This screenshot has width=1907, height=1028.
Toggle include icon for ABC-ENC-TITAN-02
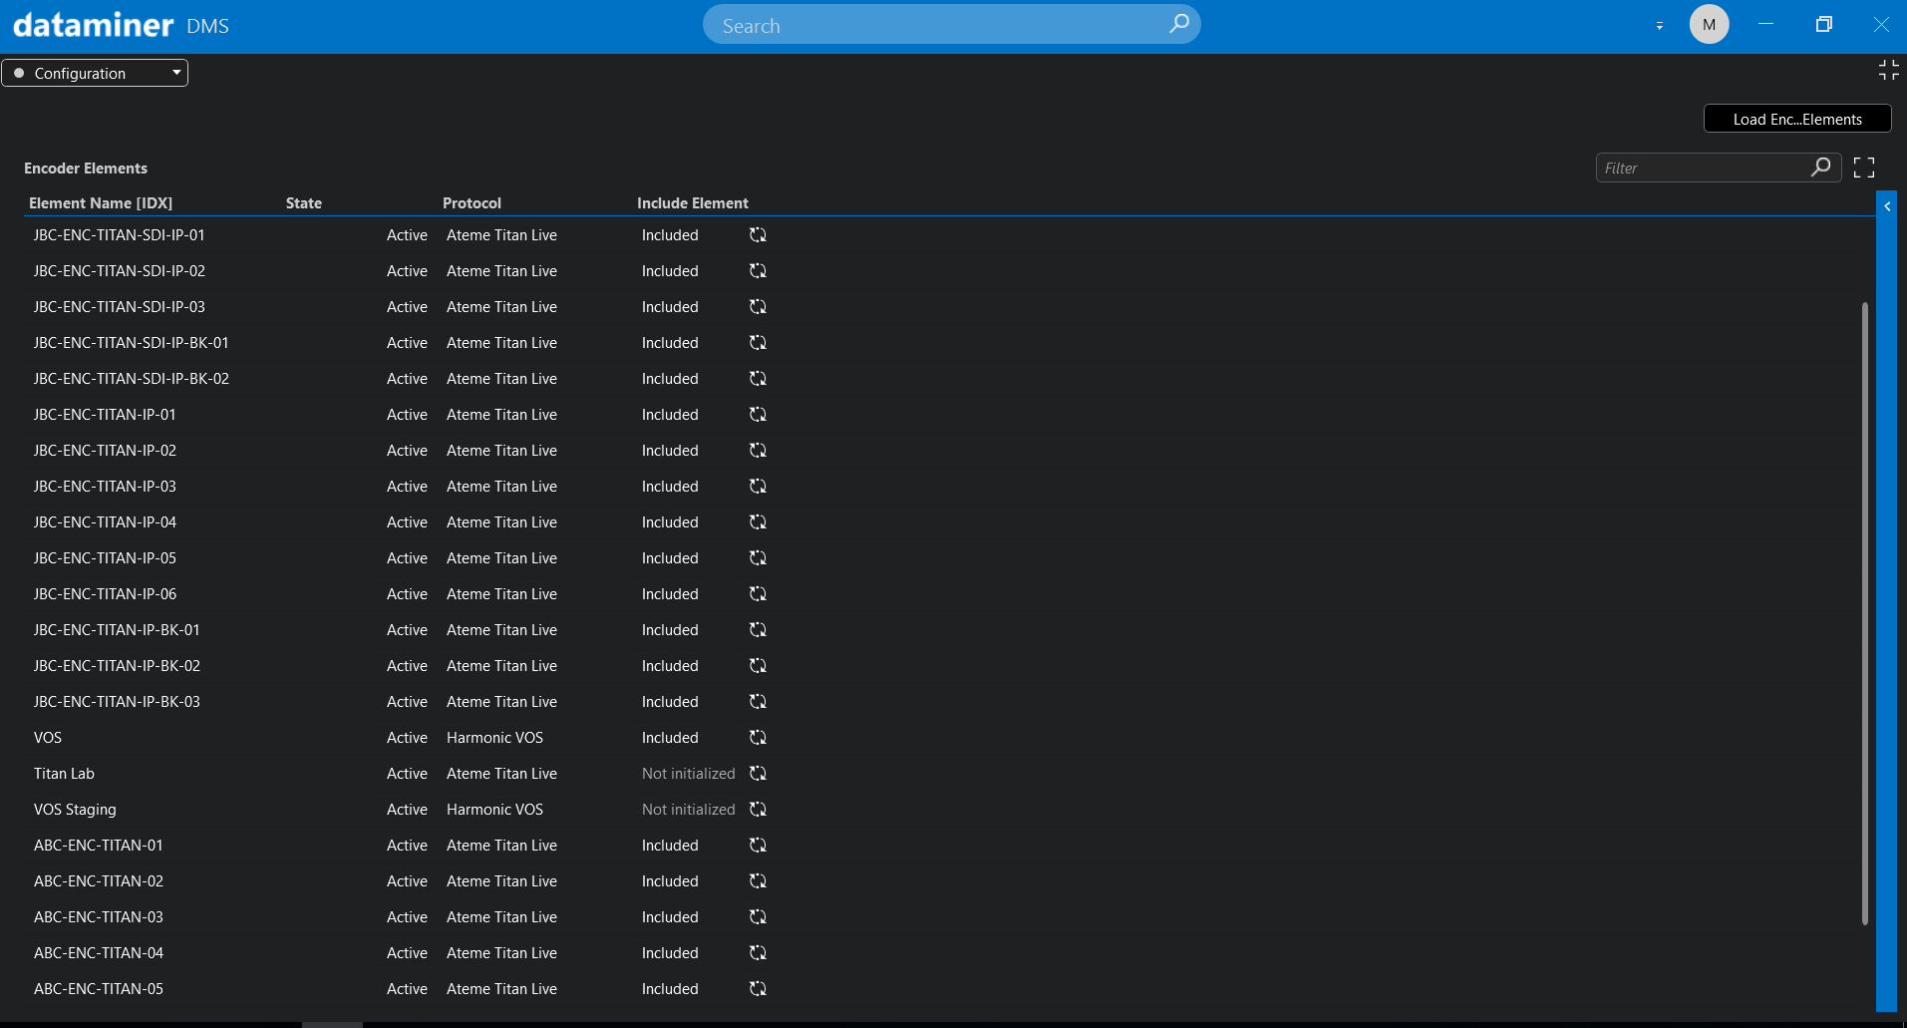click(758, 881)
